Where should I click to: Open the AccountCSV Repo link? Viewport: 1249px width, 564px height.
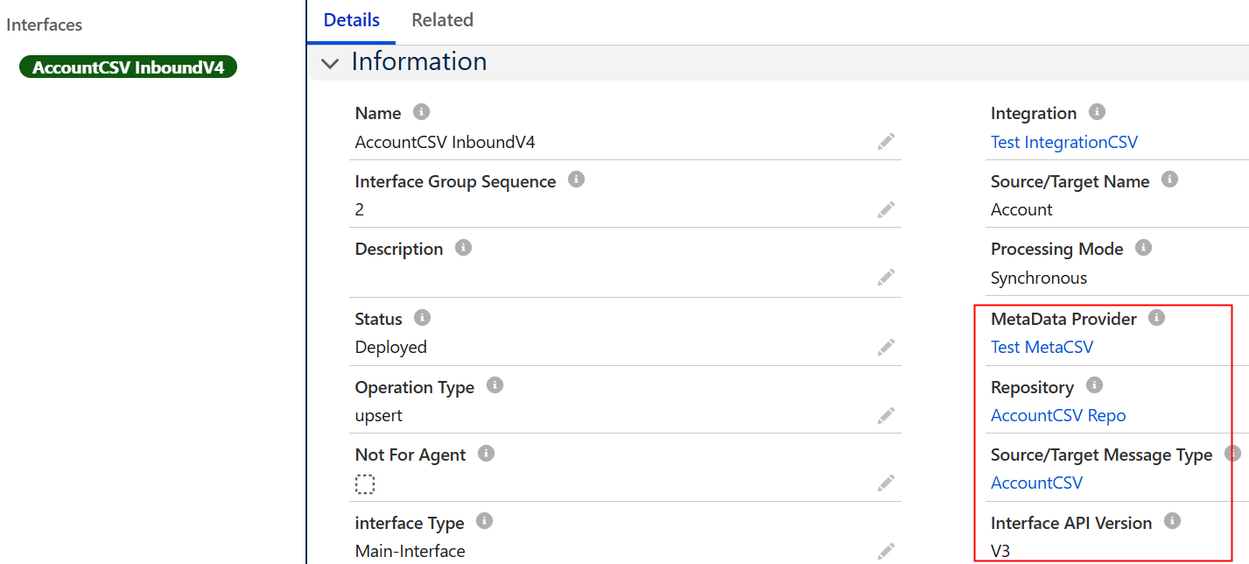pos(1058,415)
